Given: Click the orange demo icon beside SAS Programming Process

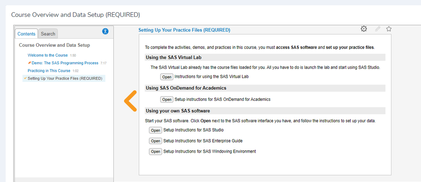Looking at the screenshot, I should tap(29, 63).
